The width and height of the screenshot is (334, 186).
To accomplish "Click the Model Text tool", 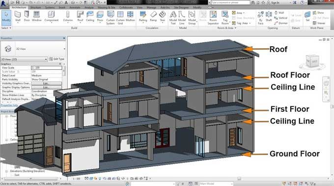I will pyautogui.click(x=173, y=18).
